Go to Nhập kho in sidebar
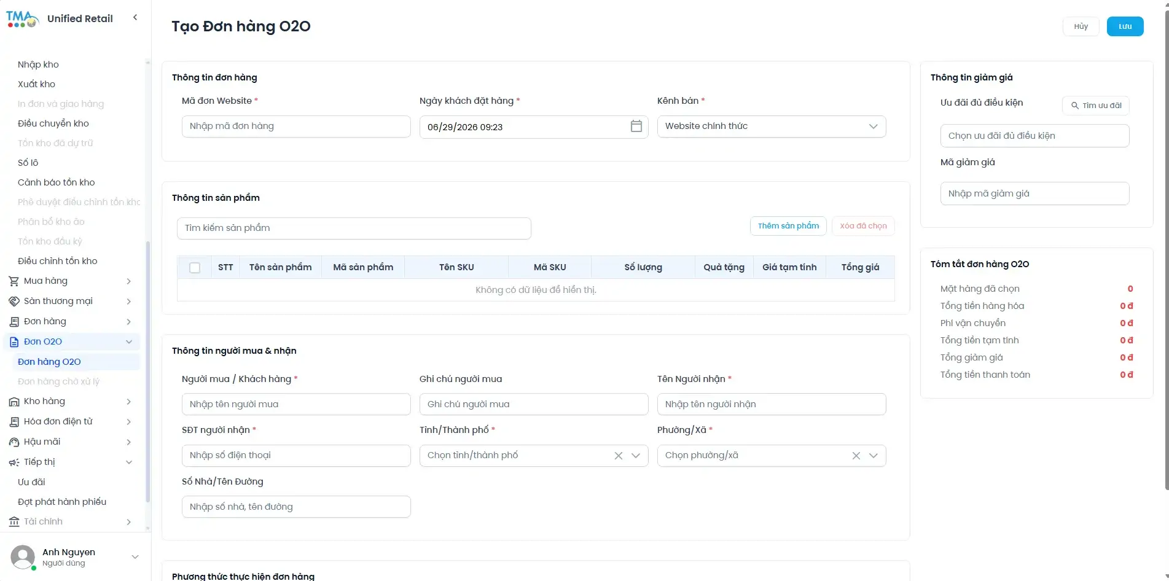Viewport: 1169px width, 581px height. click(38, 64)
